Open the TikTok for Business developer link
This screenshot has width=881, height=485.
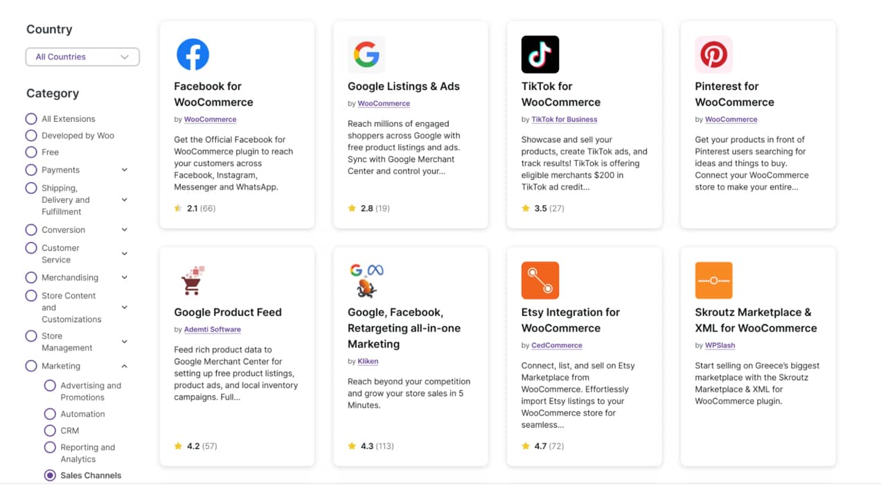click(564, 119)
